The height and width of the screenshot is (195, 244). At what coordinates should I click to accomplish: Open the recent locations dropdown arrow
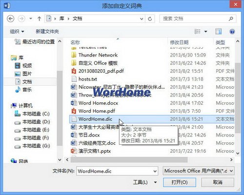click(x=31, y=19)
